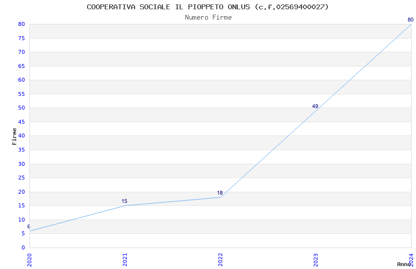The image size is (416, 269).
Task: Click the y-axis tick label 60
Action: 22,80
